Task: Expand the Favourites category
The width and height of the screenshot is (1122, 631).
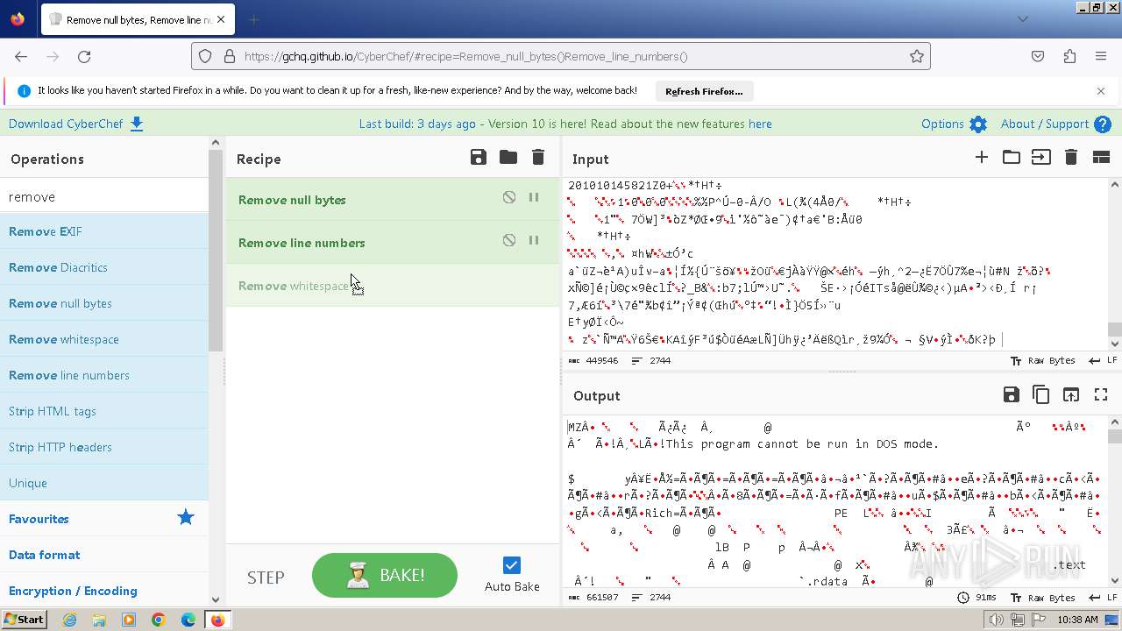Action: pos(104,519)
